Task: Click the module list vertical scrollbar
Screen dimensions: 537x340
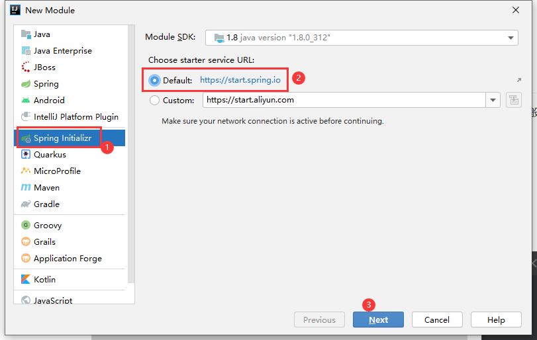Action: 131,154
